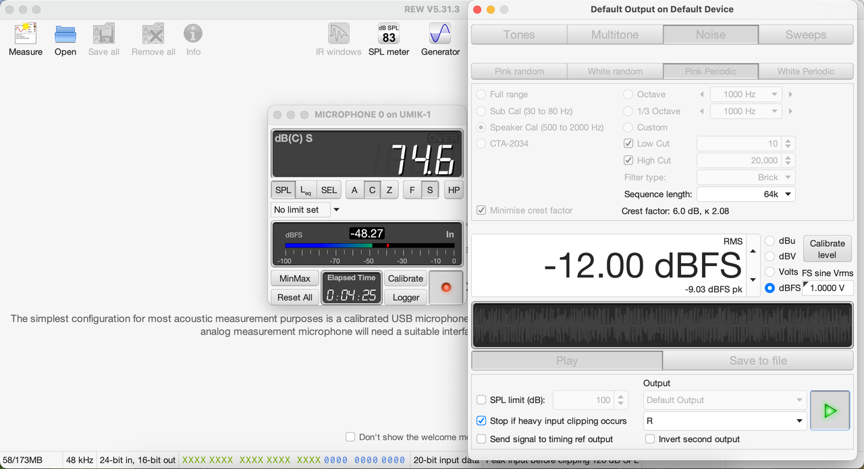Decrease the RMS level with down arrow

click(x=753, y=279)
